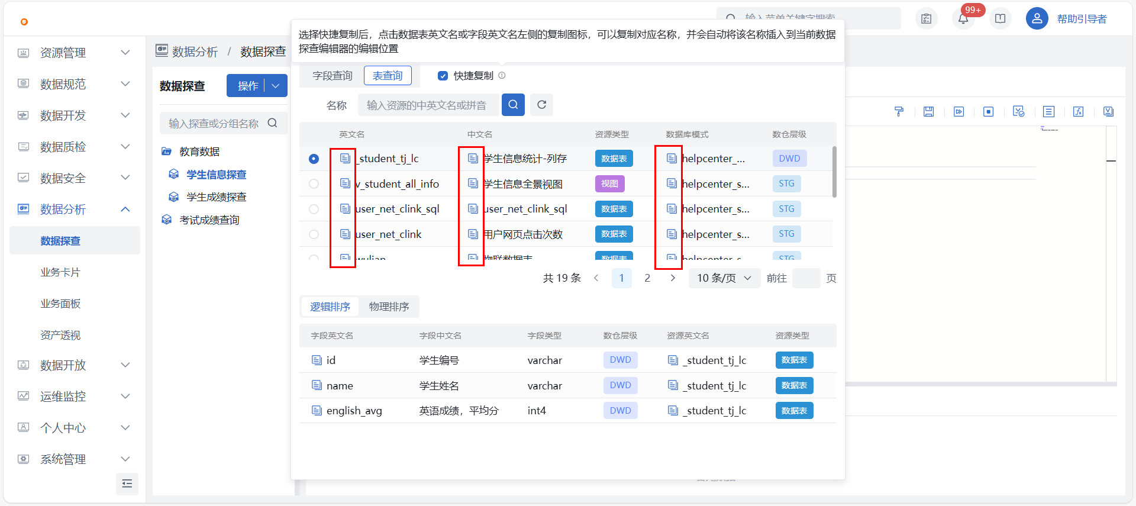
Task: Copy English name of user_net_clink_sql
Action: pos(345,209)
